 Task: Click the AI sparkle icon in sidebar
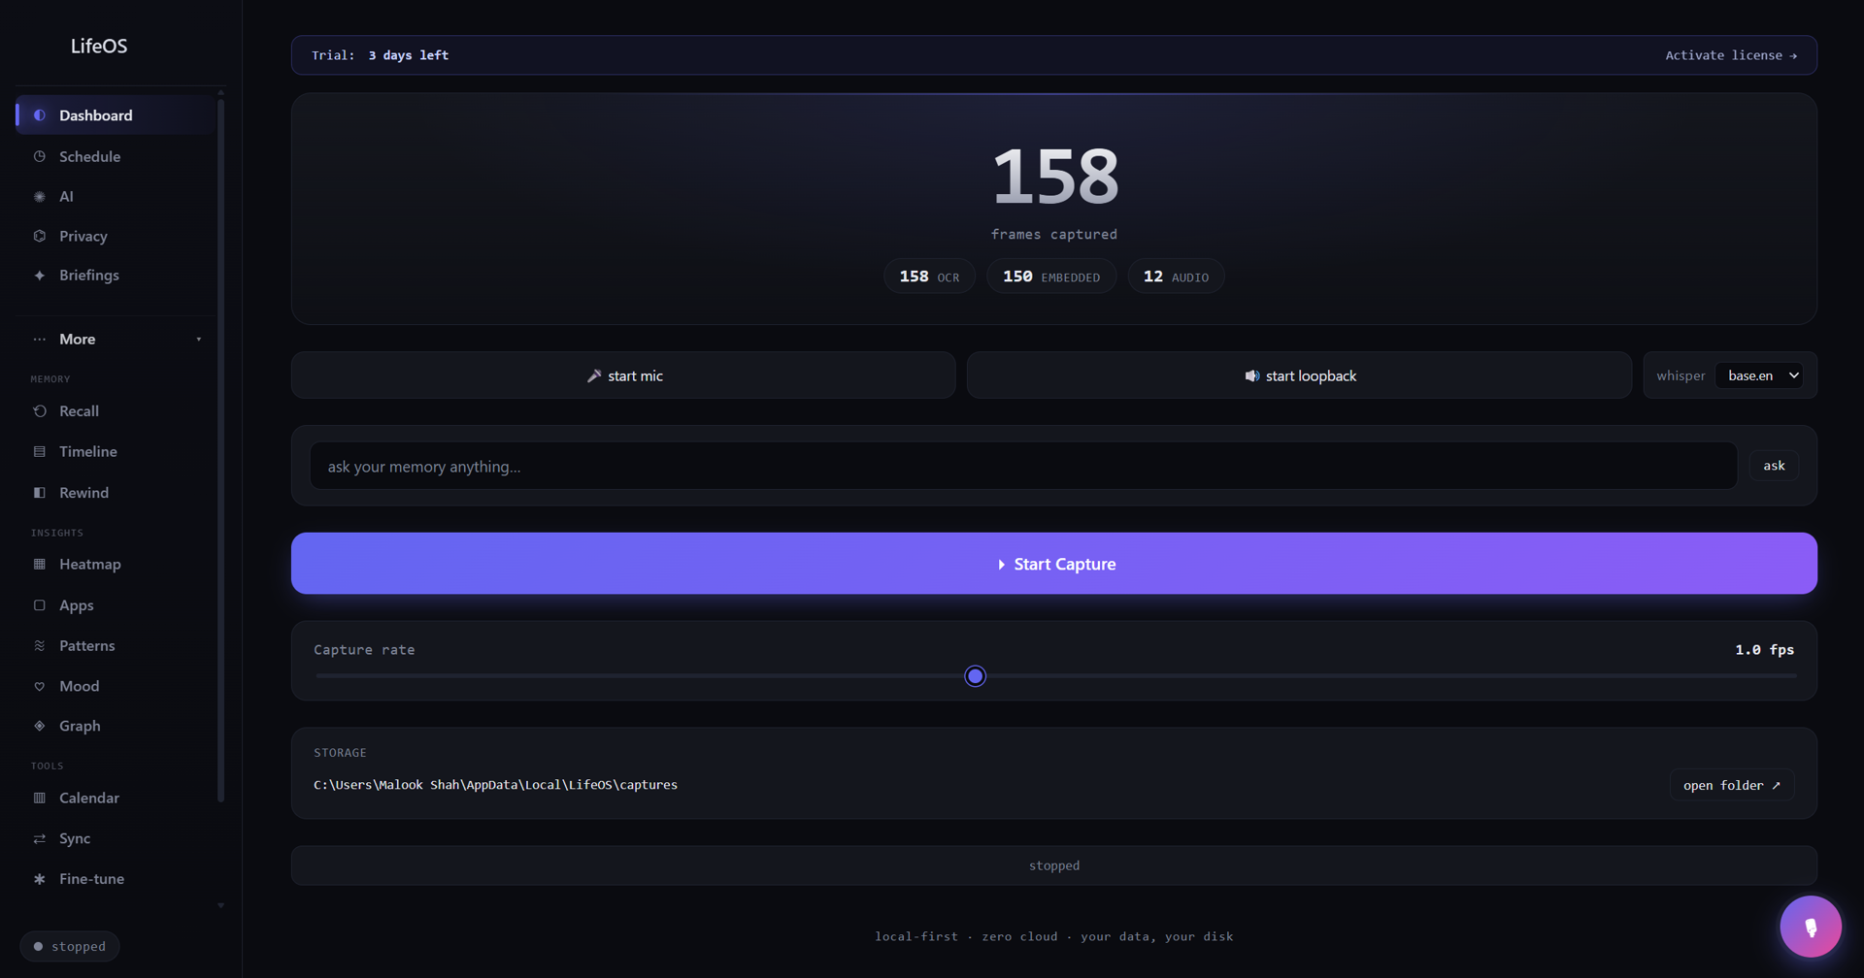40,197
